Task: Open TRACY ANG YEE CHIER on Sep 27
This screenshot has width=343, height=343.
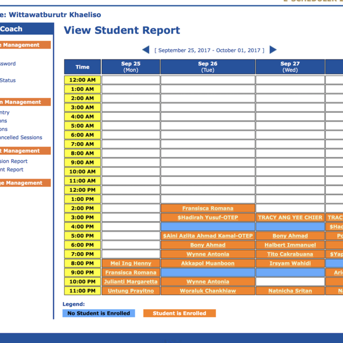Action: point(290,218)
